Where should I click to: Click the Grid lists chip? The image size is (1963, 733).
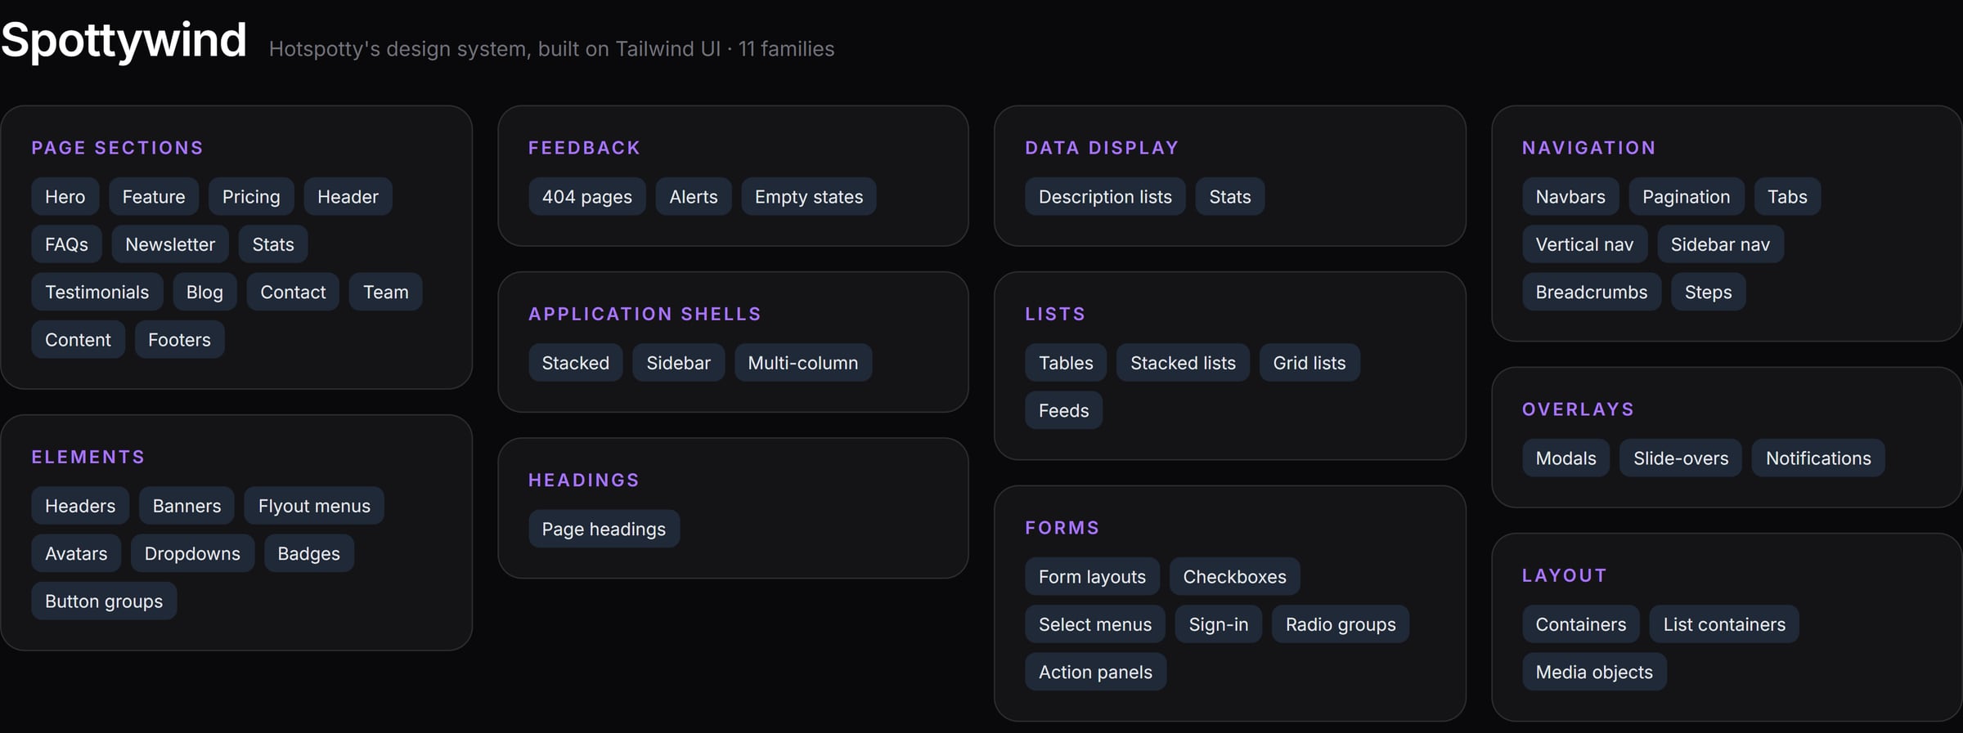[1309, 363]
